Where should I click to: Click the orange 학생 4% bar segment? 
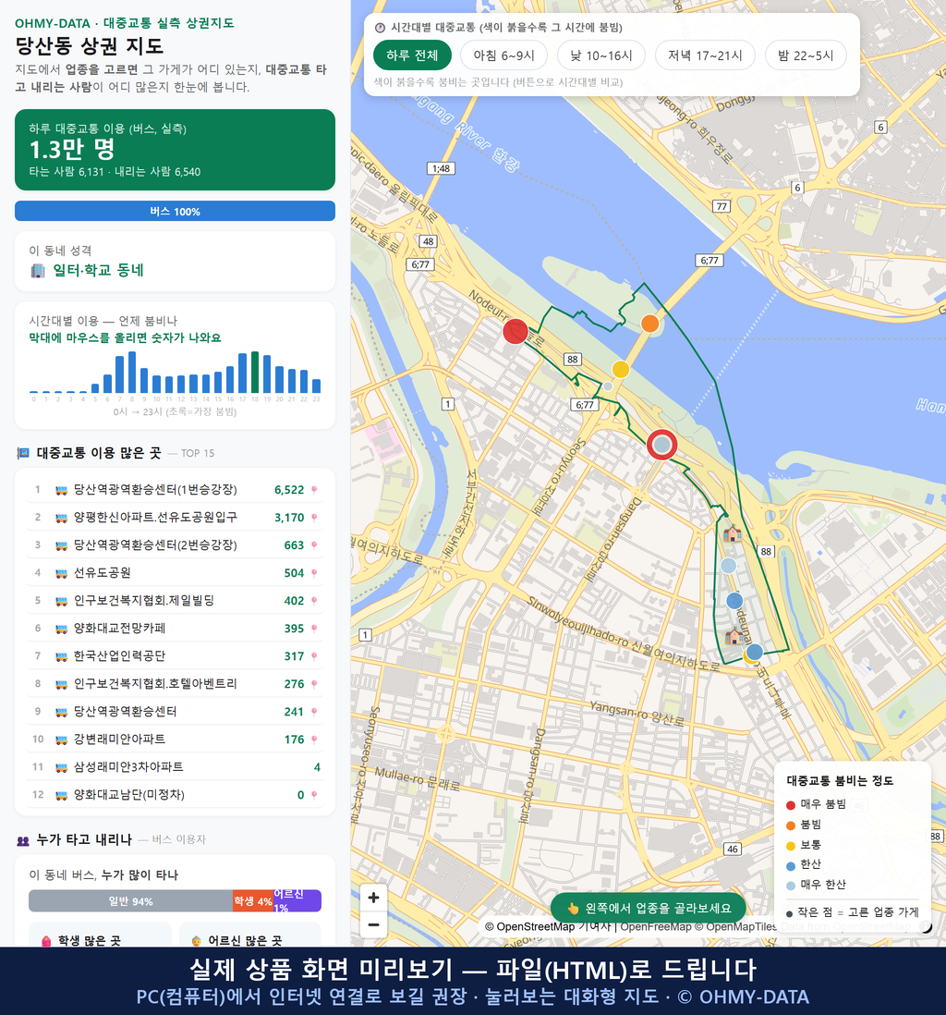(x=253, y=901)
